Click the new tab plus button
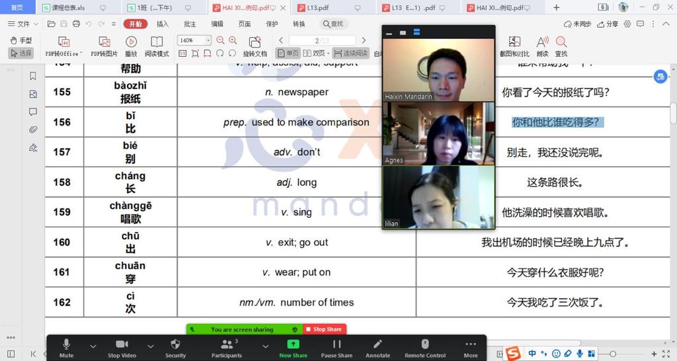This screenshot has width=677, height=361. pyautogui.click(x=557, y=7)
